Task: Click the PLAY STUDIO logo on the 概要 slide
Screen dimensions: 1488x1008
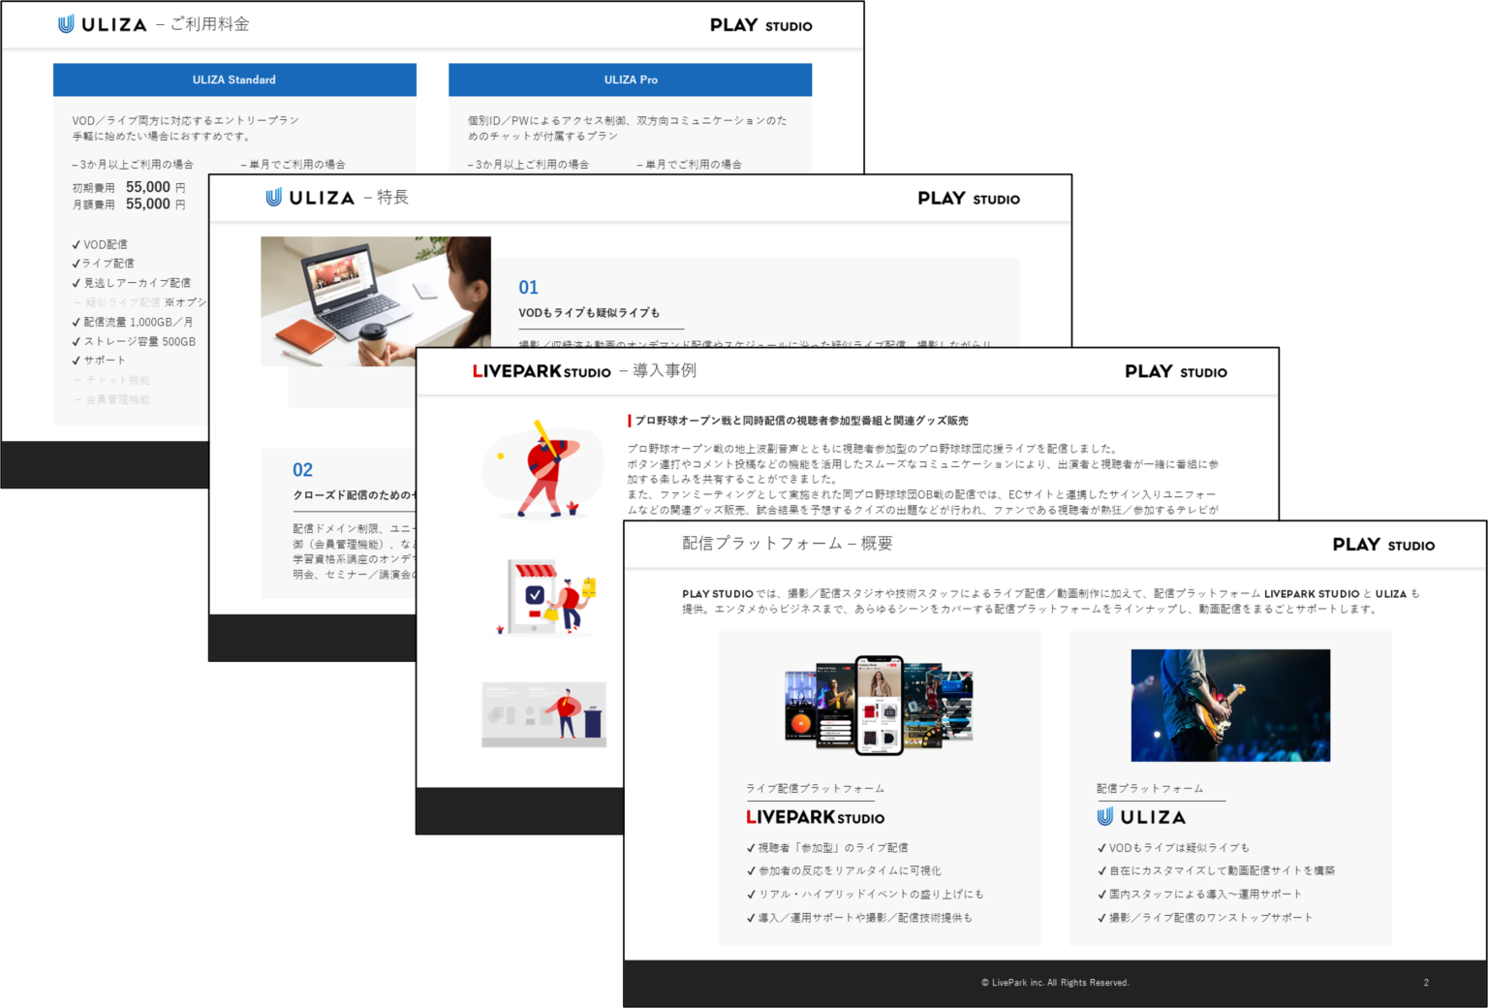Action: 1383,545
